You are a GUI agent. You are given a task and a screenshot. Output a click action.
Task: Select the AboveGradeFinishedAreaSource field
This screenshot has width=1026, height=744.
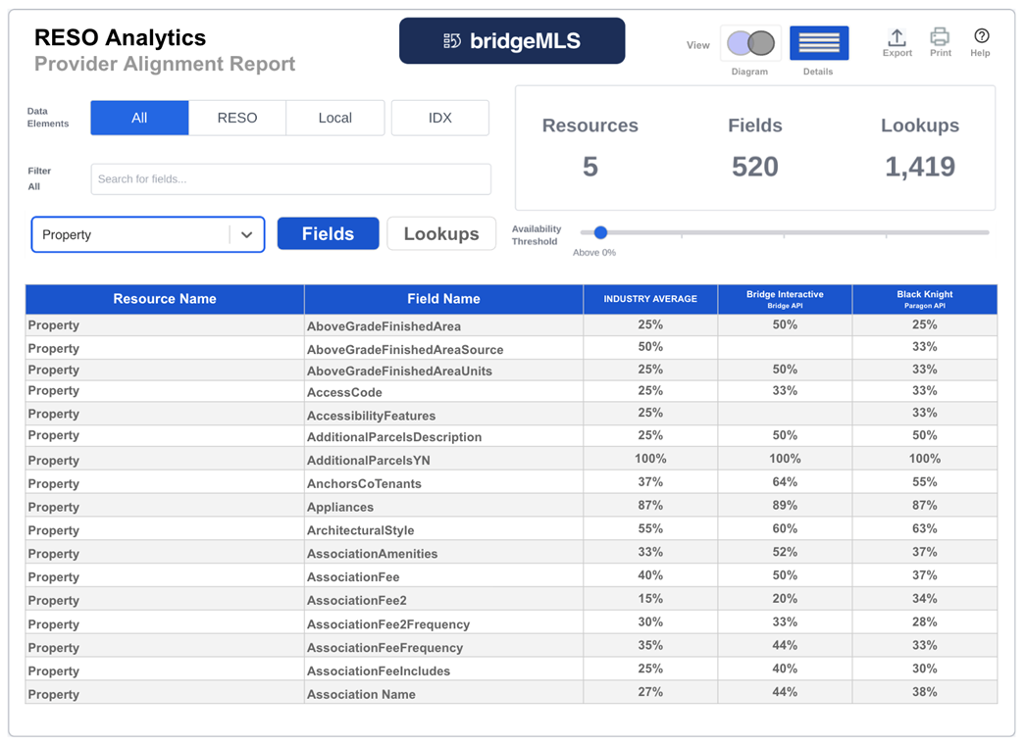click(405, 350)
